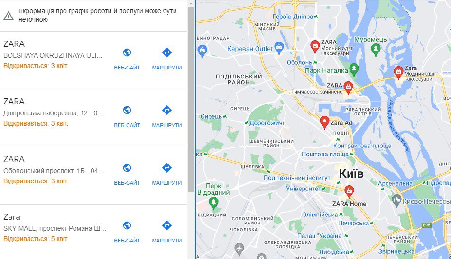Select the ZARA Home shopping pin

coord(349,192)
